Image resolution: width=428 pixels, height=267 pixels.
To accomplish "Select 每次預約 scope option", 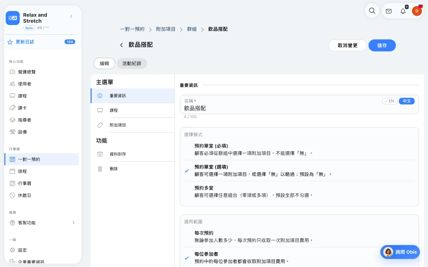I will click(299, 237).
